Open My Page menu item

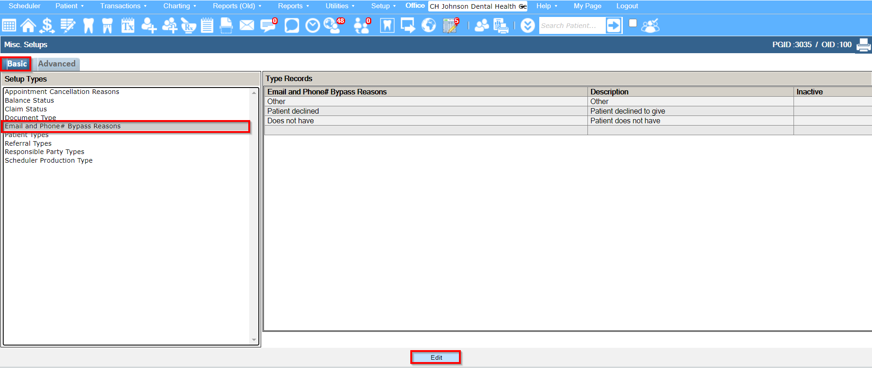pyautogui.click(x=587, y=6)
